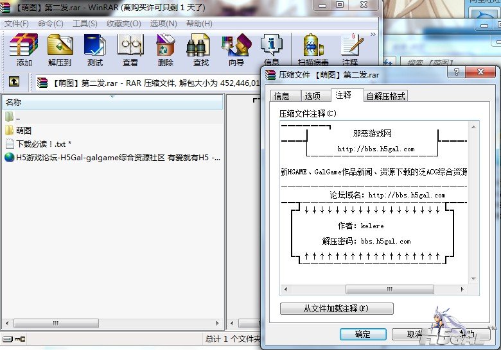The width and height of the screenshot is (501, 350).
Task: Click the Delete (删除) toolbar icon
Action: click(166, 50)
